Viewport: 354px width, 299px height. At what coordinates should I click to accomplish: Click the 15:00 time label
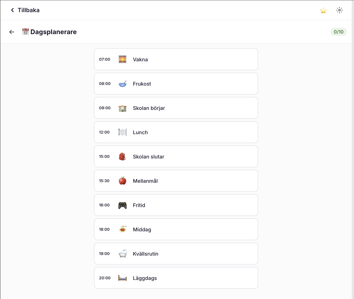pos(104,156)
